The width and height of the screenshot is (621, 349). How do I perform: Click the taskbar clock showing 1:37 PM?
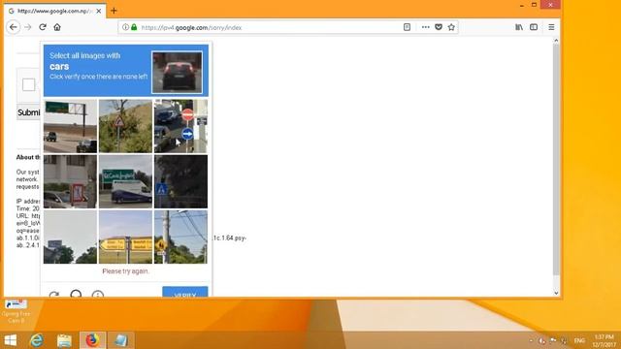tap(604, 340)
